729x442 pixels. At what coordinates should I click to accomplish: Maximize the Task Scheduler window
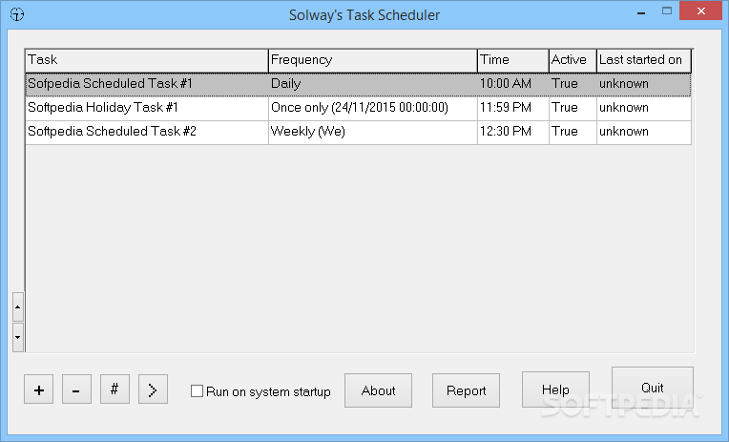(667, 11)
